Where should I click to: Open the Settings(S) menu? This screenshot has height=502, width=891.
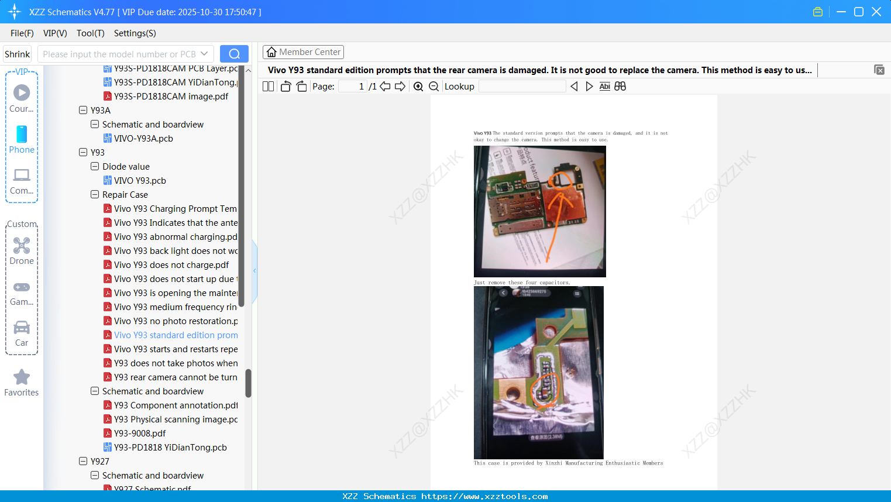pyautogui.click(x=135, y=33)
